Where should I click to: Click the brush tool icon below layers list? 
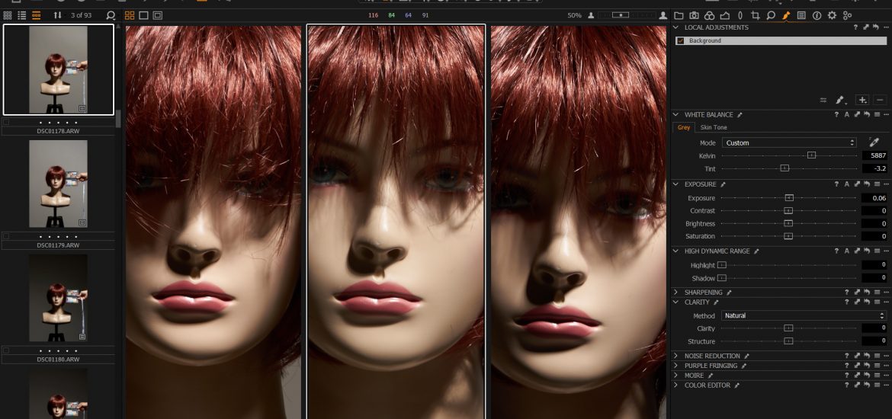[839, 100]
